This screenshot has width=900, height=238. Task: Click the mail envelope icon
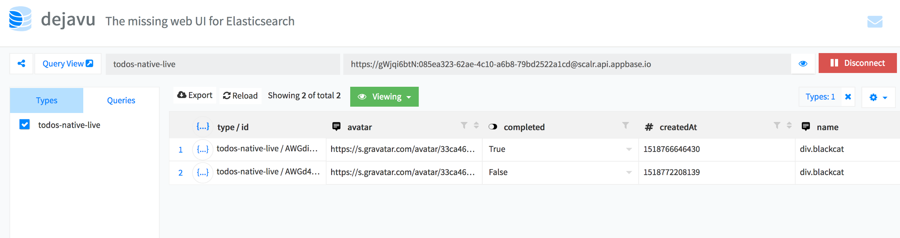pyautogui.click(x=874, y=22)
